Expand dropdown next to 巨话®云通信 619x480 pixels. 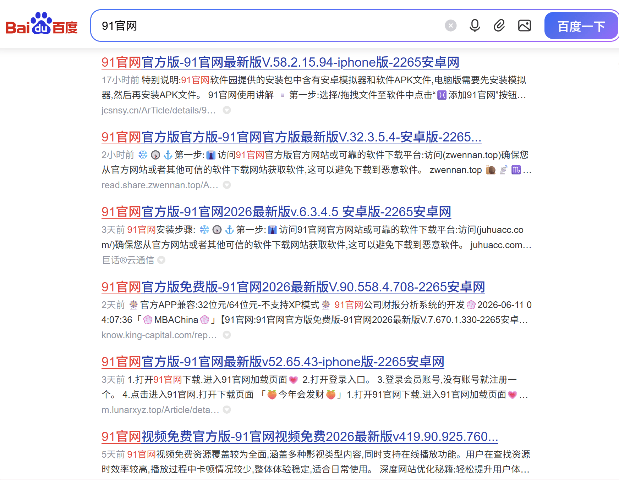pyautogui.click(x=161, y=260)
